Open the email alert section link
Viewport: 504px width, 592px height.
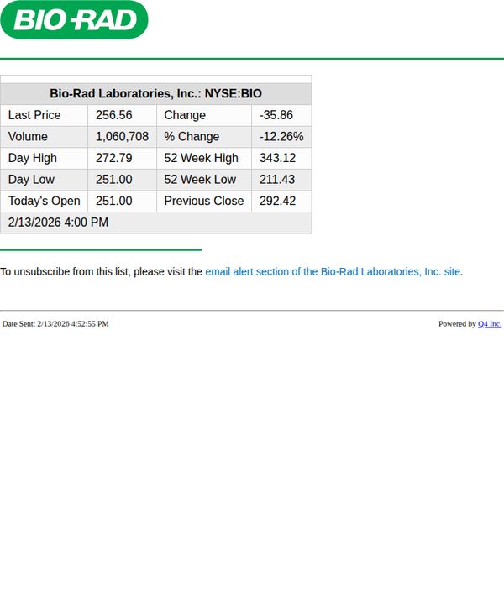(x=333, y=272)
